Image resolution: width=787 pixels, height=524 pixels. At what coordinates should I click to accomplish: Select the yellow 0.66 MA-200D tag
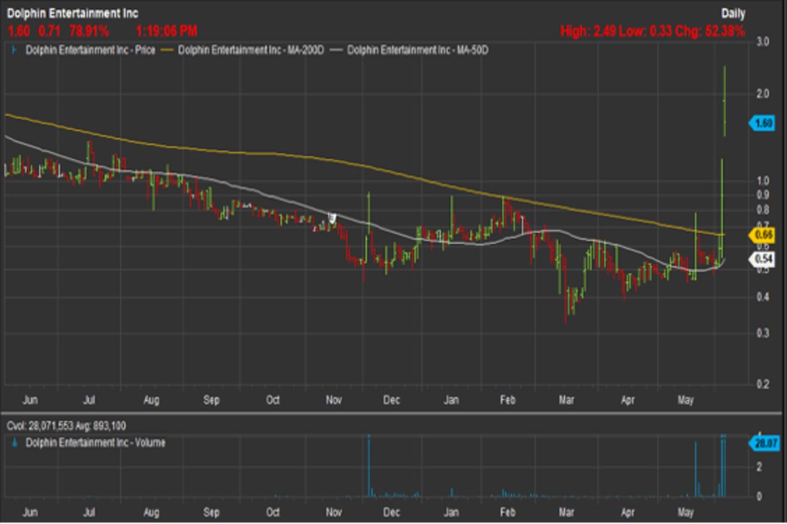[x=764, y=234]
